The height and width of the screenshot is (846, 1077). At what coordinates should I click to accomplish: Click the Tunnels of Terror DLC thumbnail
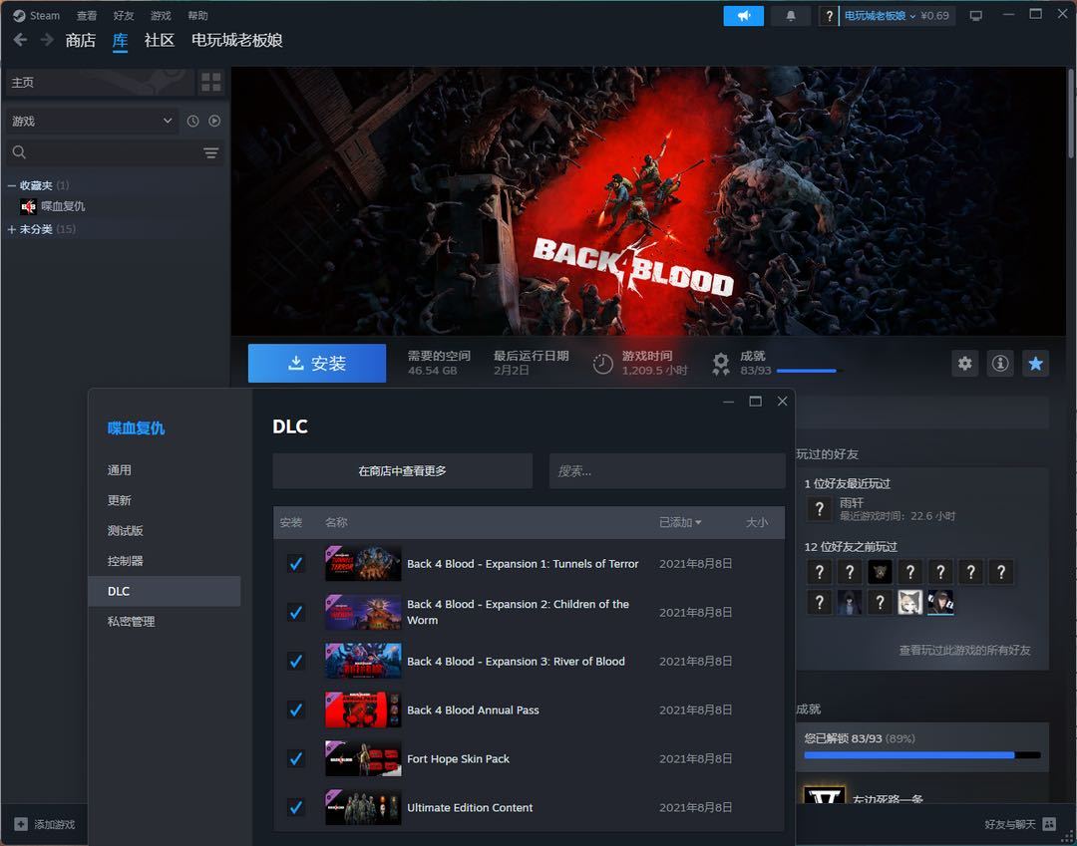tap(363, 563)
